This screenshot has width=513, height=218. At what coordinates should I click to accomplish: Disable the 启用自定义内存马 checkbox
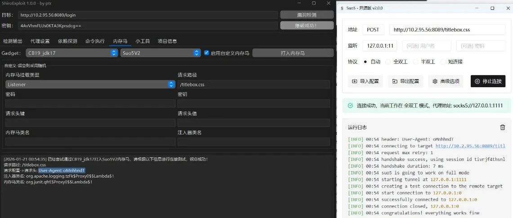(x=206, y=53)
